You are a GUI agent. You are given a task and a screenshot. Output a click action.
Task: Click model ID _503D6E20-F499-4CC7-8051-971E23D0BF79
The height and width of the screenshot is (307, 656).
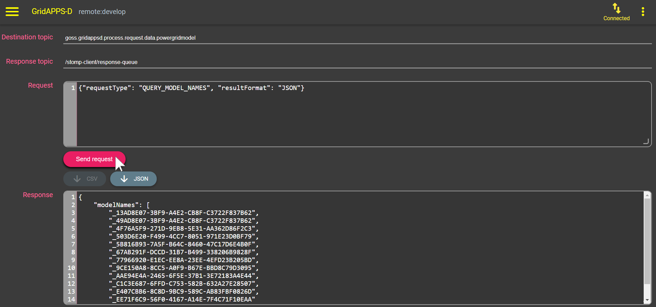(182, 236)
